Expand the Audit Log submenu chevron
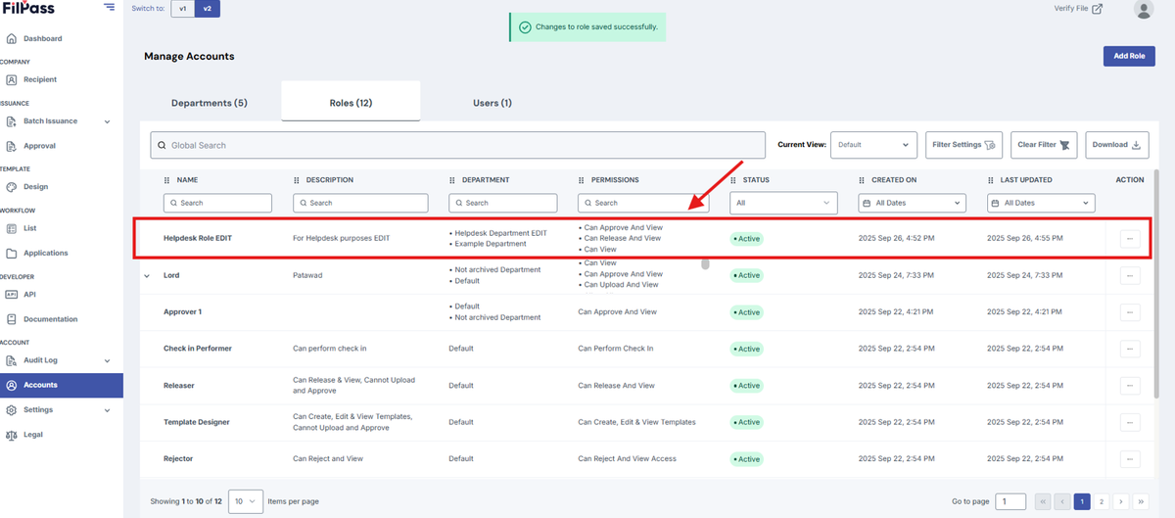This screenshot has height=518, width=1175. (x=107, y=360)
